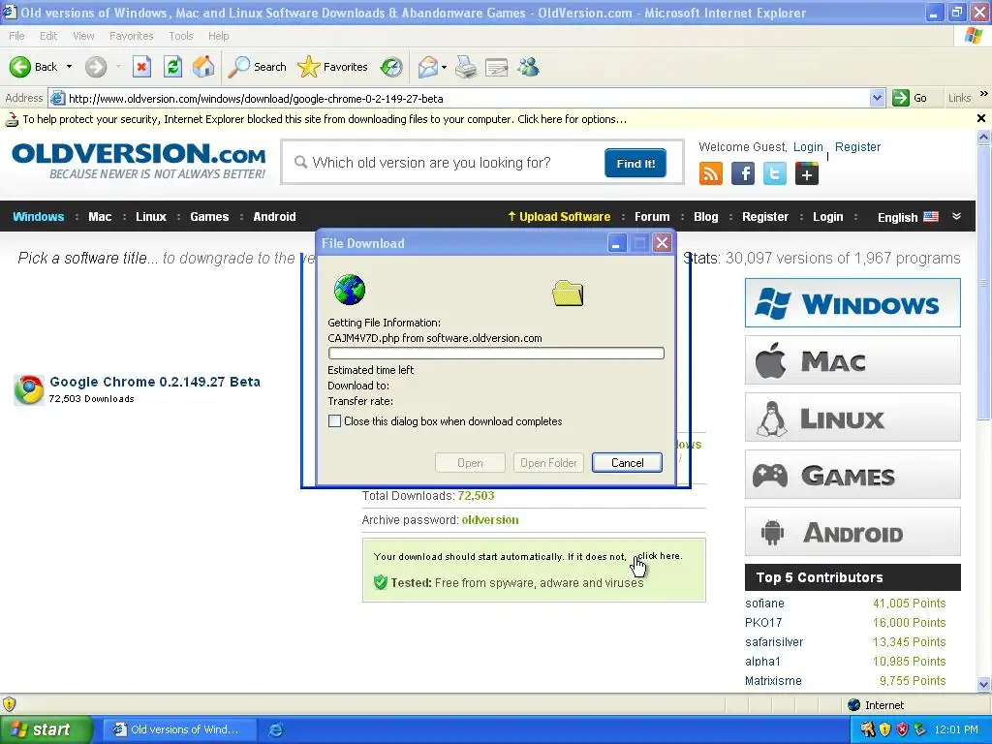This screenshot has height=744, width=992.
Task: Click the vertical page scrollbar thumb
Action: coord(984,282)
